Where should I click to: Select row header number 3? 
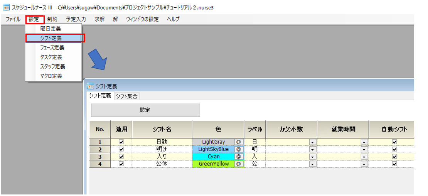(100, 157)
